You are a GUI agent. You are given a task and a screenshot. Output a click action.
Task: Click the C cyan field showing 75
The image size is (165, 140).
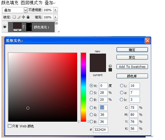click(x=134, y=108)
